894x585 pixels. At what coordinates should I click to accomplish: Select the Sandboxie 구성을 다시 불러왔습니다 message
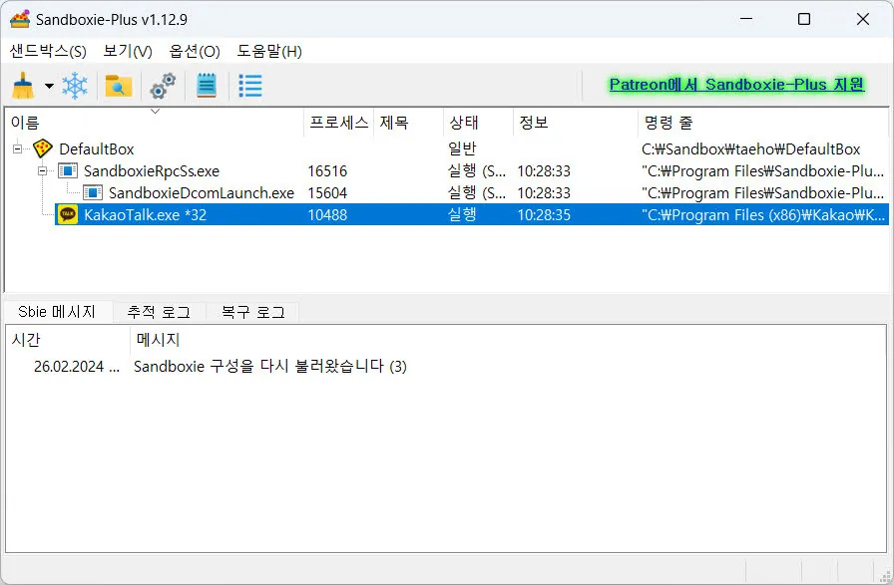pos(269,366)
